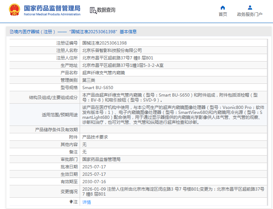Viewport: 273px width, 209px height.
Task: Click the registrant name 北京乐普智影科技股份有限公司
Action: pyautogui.click(x=112, y=50)
